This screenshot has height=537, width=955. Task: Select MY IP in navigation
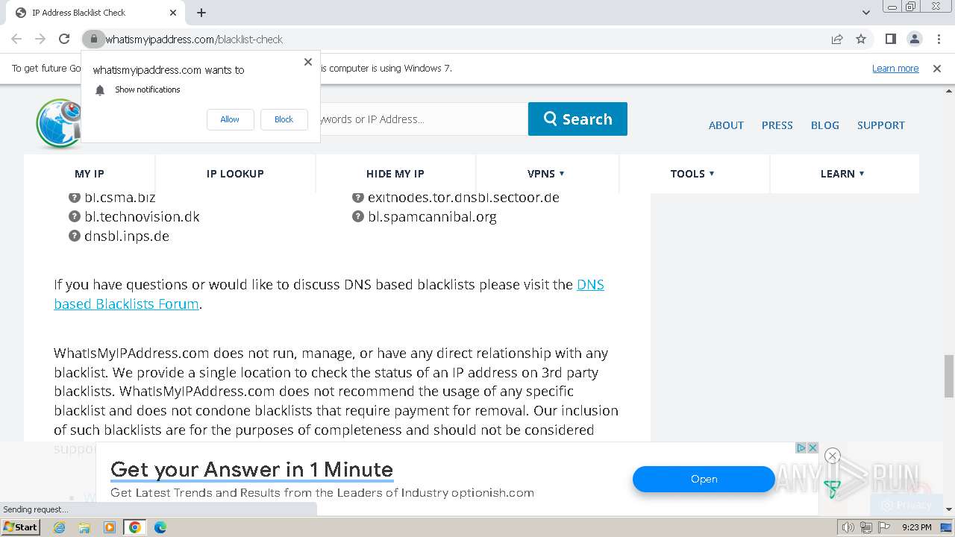pos(90,174)
